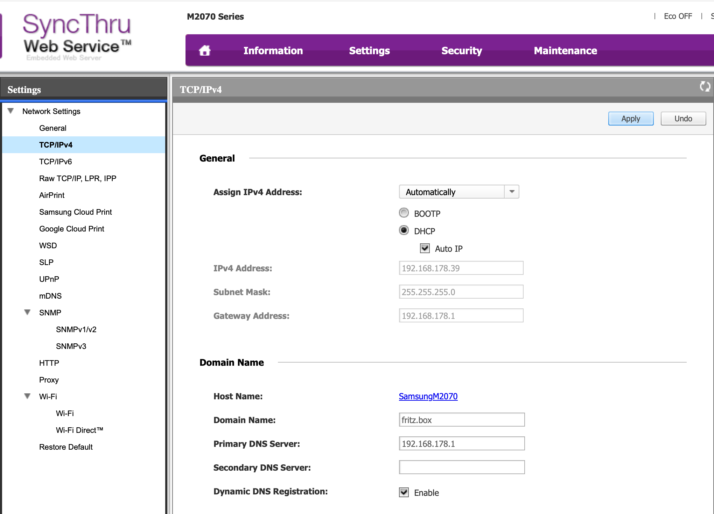Click the Maintenance menu tab
714x514 pixels.
(564, 50)
